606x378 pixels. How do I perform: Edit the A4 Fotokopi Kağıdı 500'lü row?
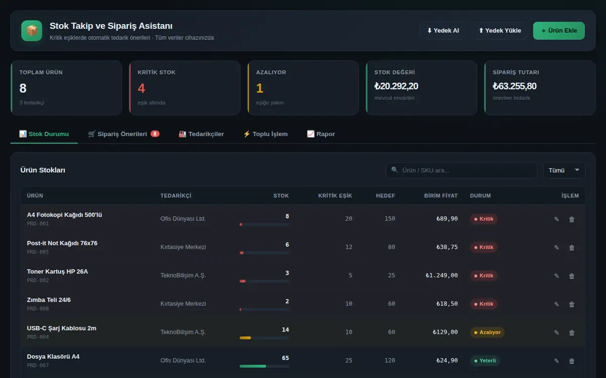(x=557, y=219)
